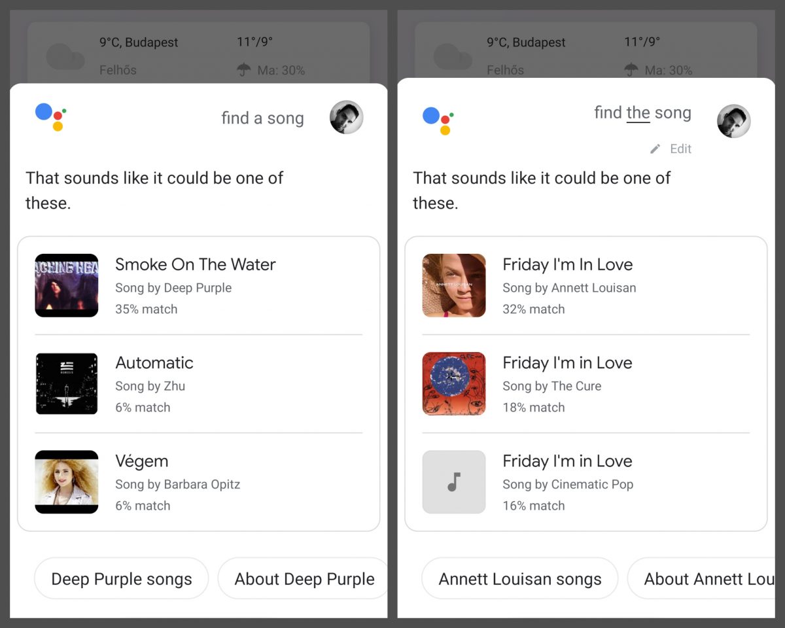Open the Zhu Automatic album thumbnail
The height and width of the screenshot is (628, 785).
click(67, 384)
